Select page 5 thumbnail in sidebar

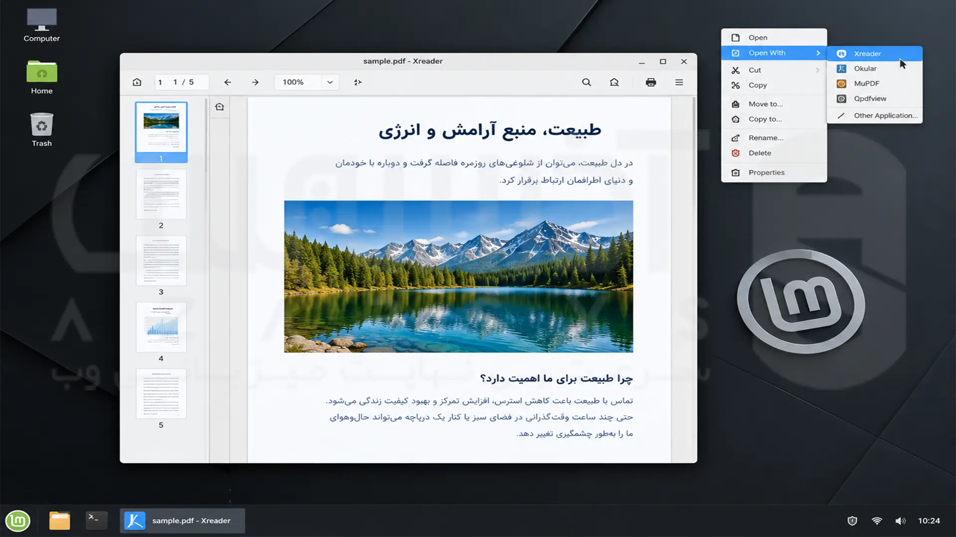[x=161, y=394]
